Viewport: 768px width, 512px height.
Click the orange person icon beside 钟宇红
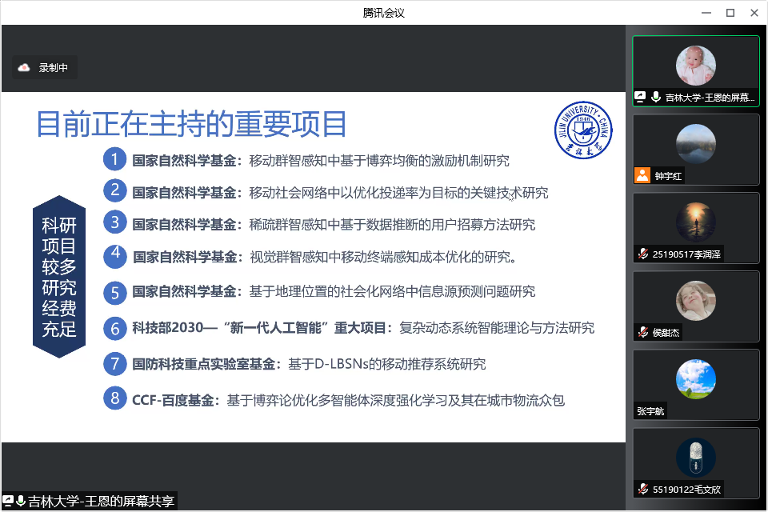pos(642,175)
